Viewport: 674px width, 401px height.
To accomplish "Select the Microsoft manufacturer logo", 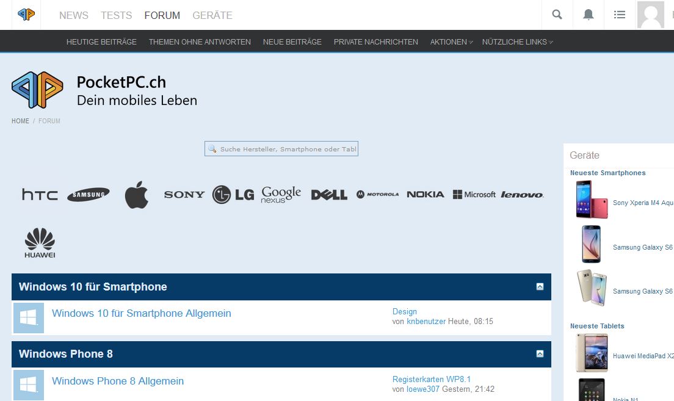I will 474,195.
